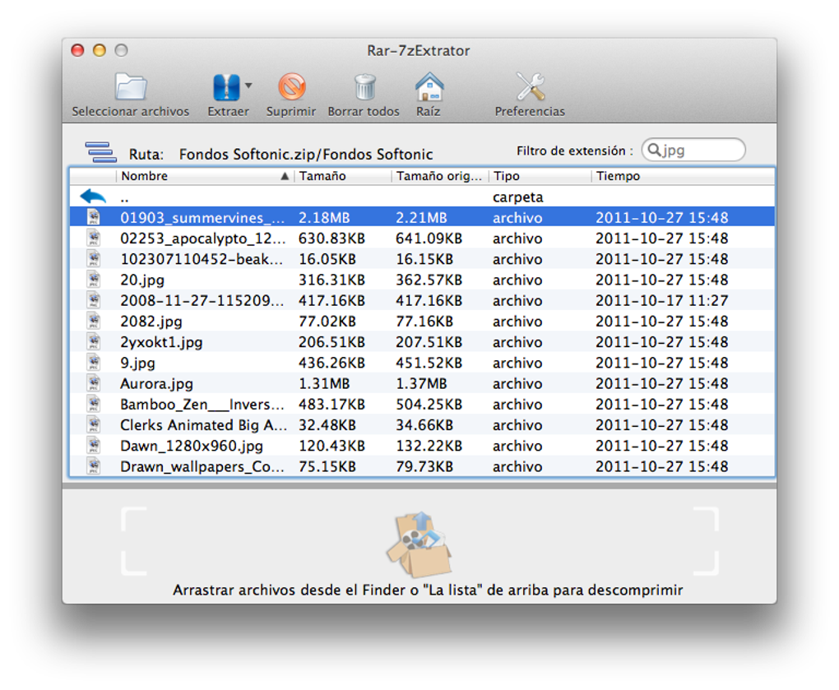Click the Suprimir prohibition icon
This screenshot has width=839, height=690.
tap(292, 86)
